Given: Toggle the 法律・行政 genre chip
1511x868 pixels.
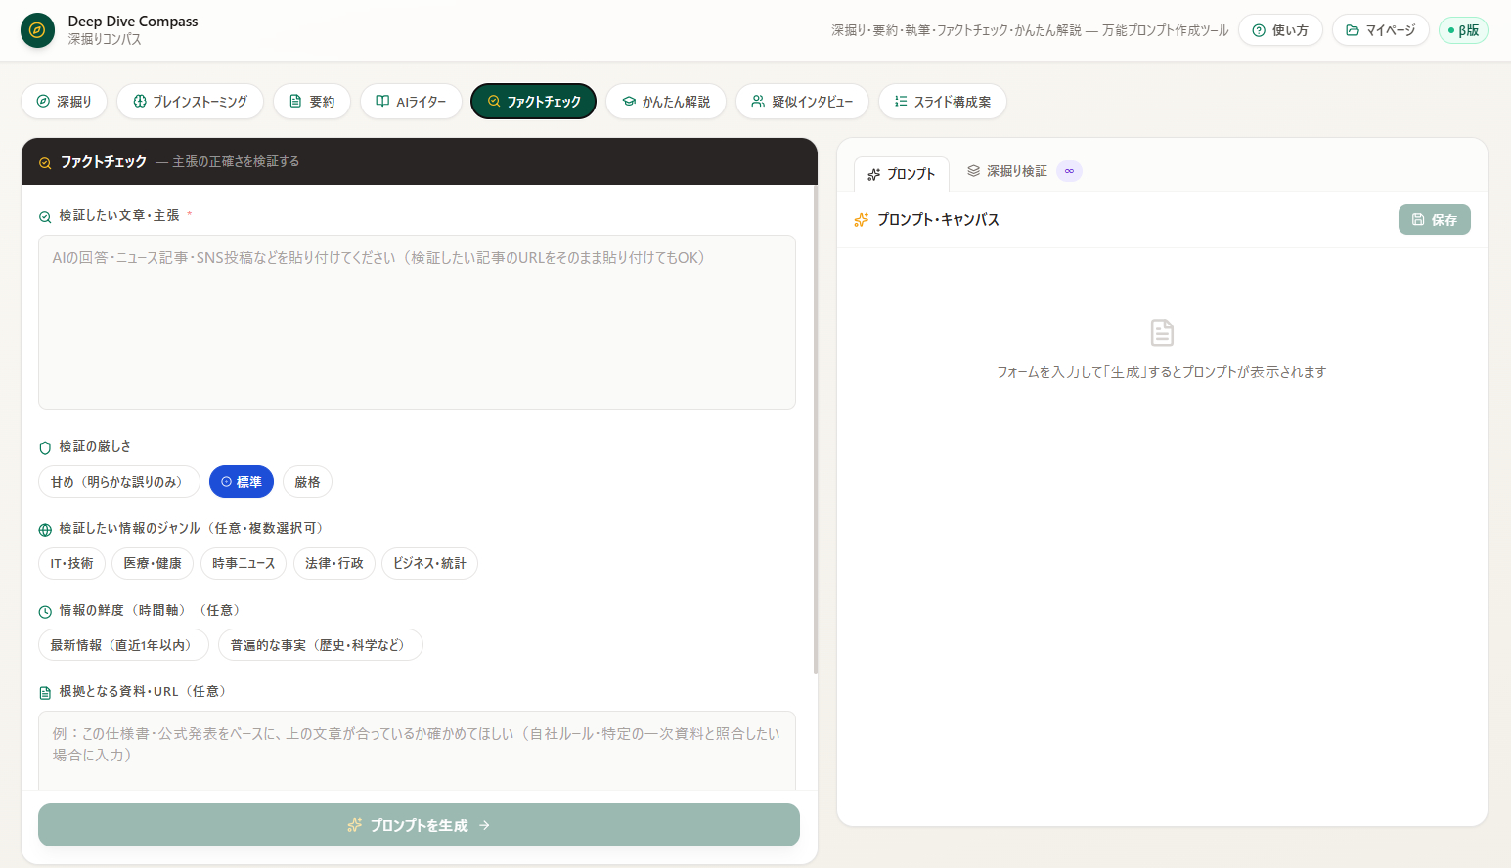Looking at the screenshot, I should pos(333,563).
